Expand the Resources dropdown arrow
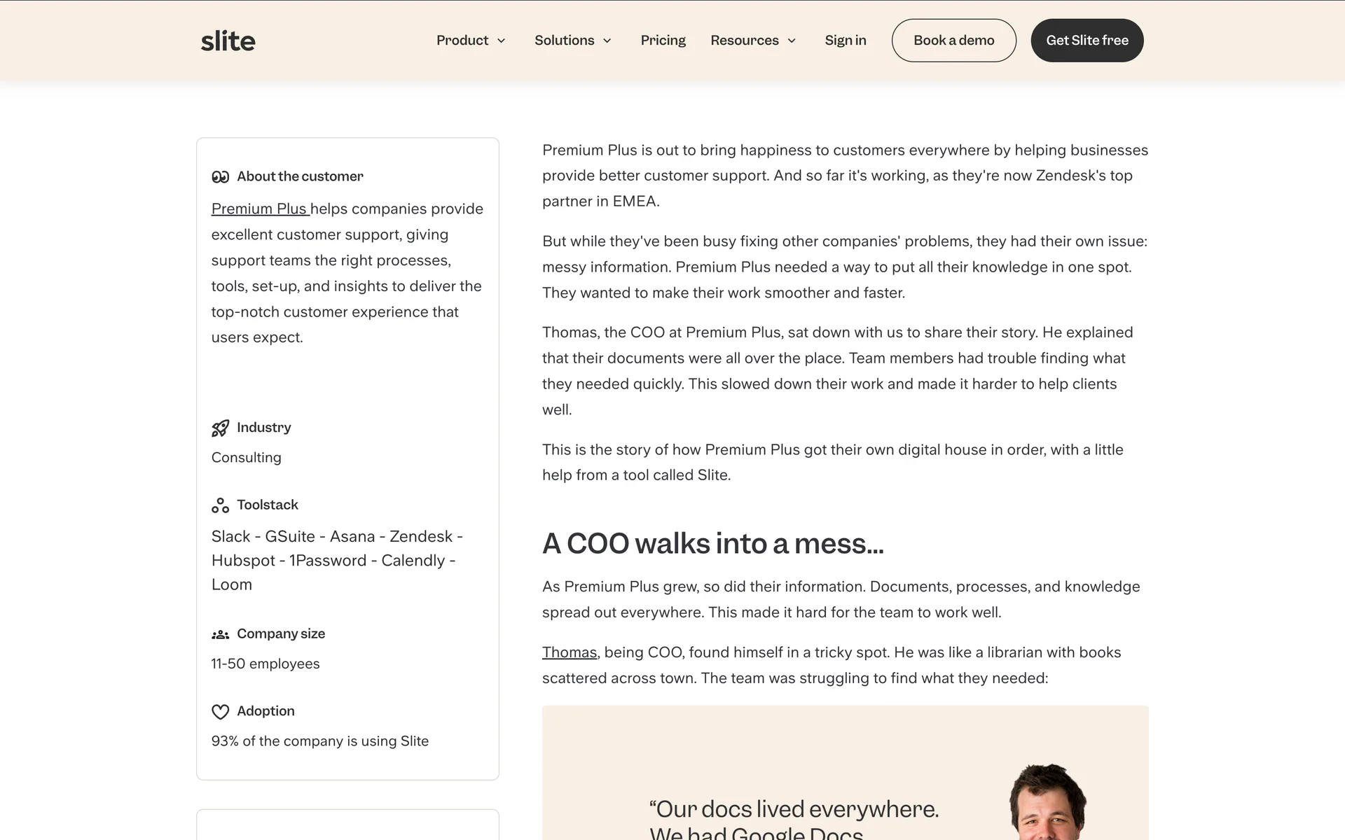 point(792,41)
